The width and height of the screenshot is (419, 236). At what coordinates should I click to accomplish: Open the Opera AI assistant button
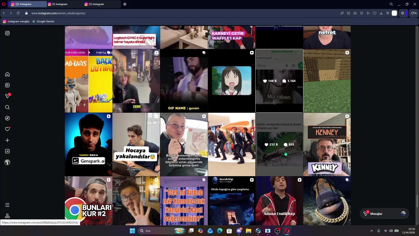click(x=414, y=13)
